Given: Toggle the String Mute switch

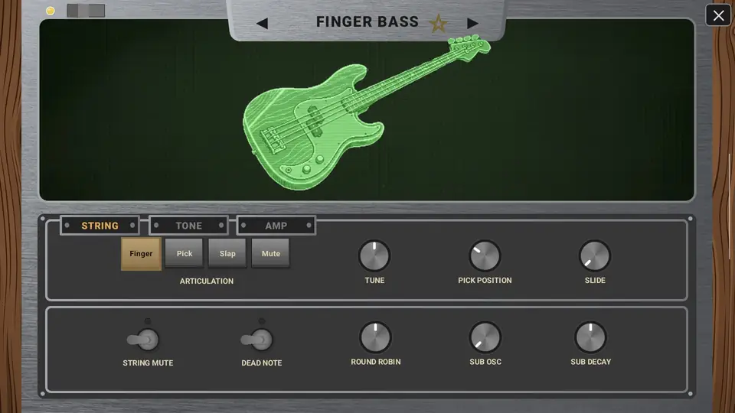Looking at the screenshot, I should 143,340.
